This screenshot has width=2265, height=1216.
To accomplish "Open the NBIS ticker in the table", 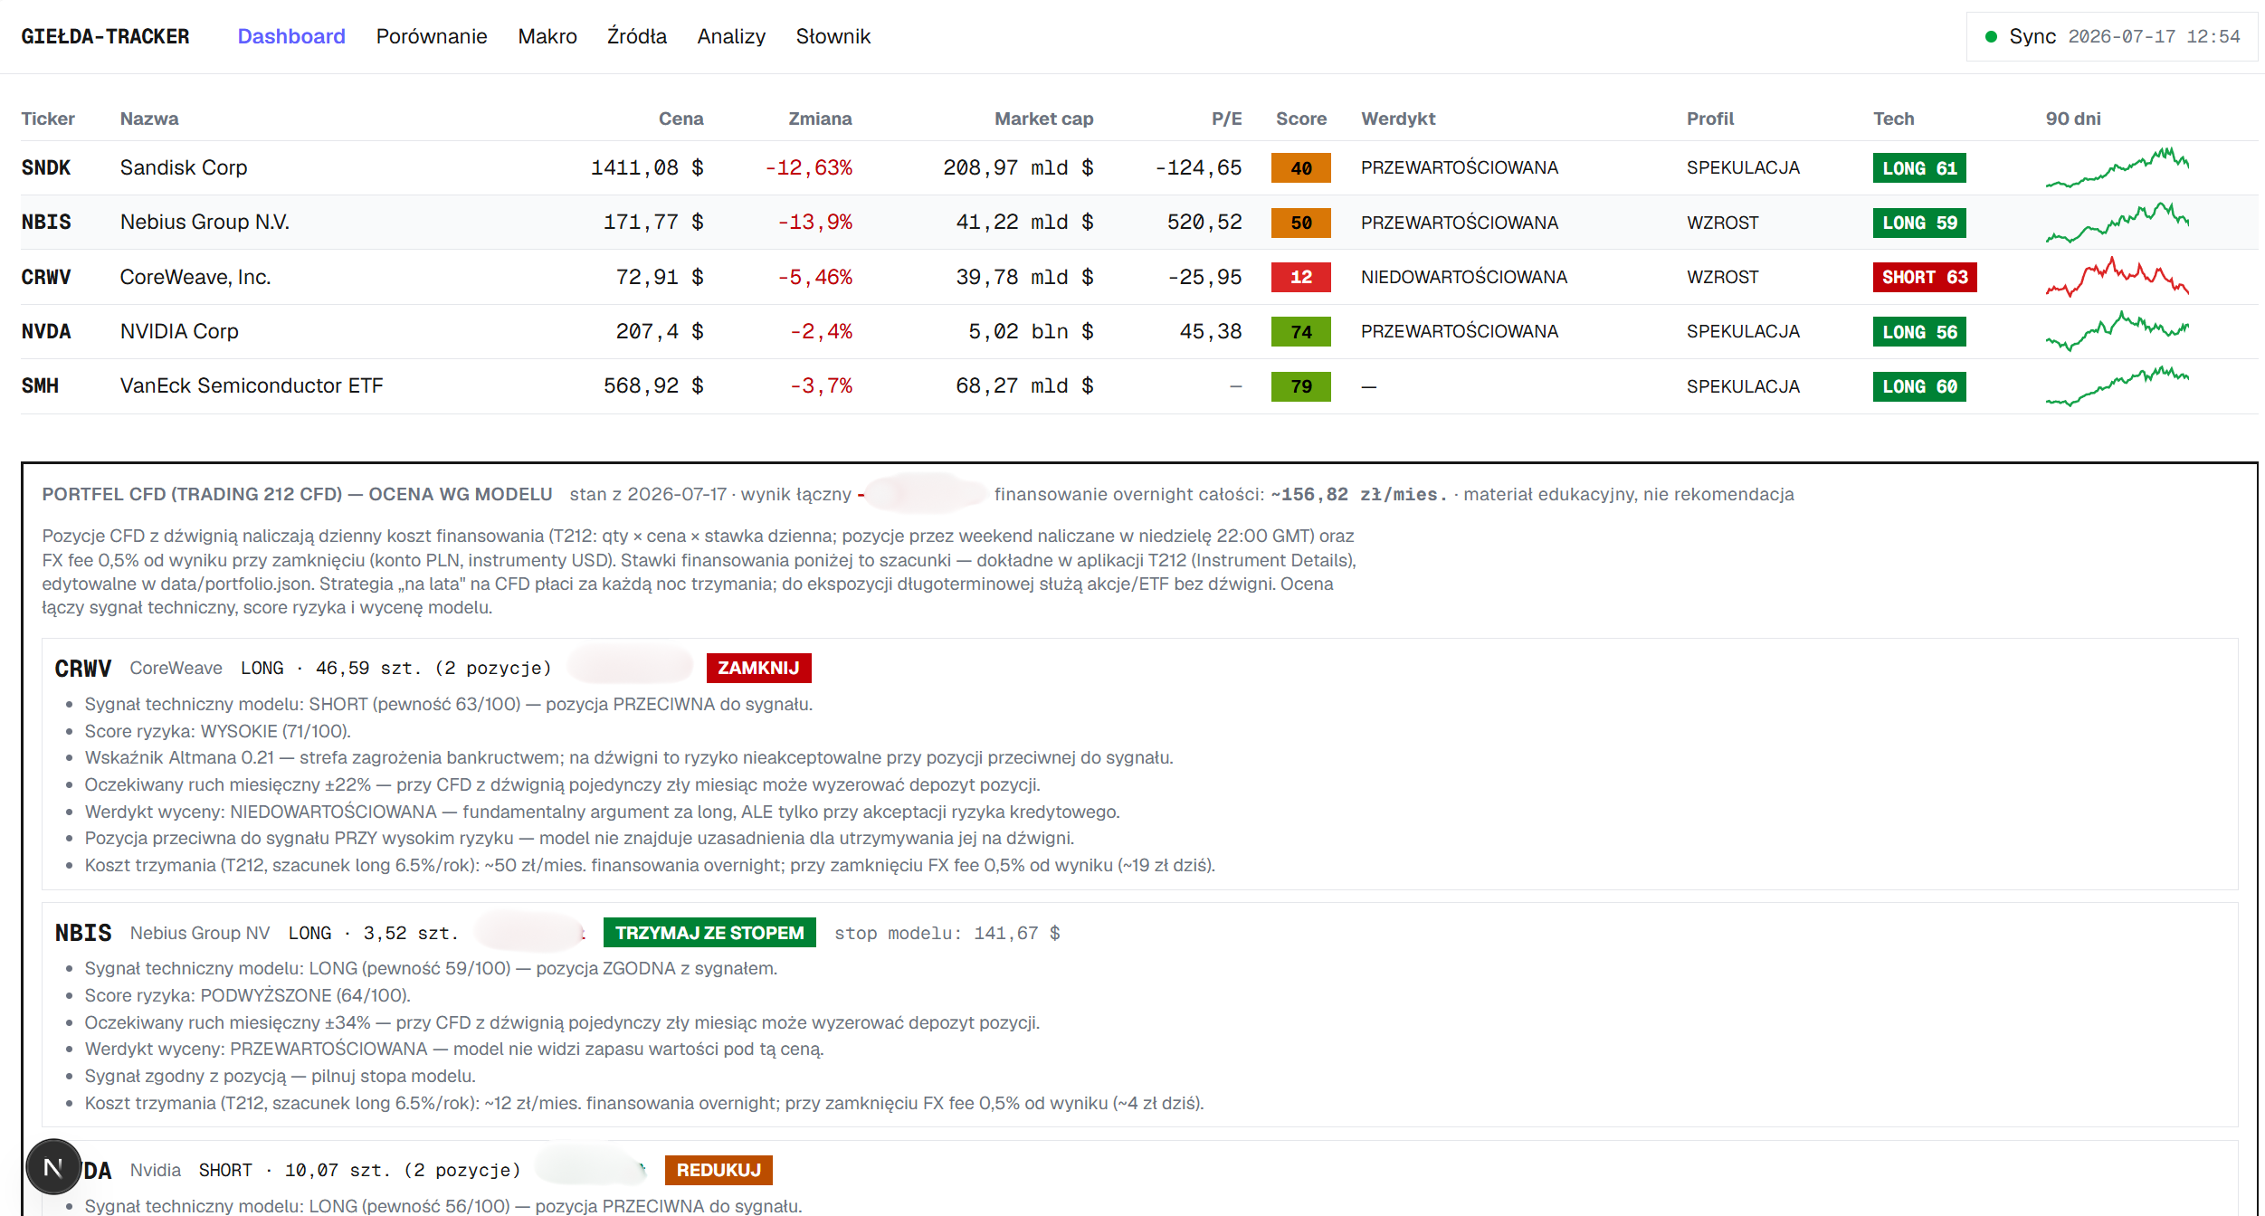I will pyautogui.click(x=46, y=222).
